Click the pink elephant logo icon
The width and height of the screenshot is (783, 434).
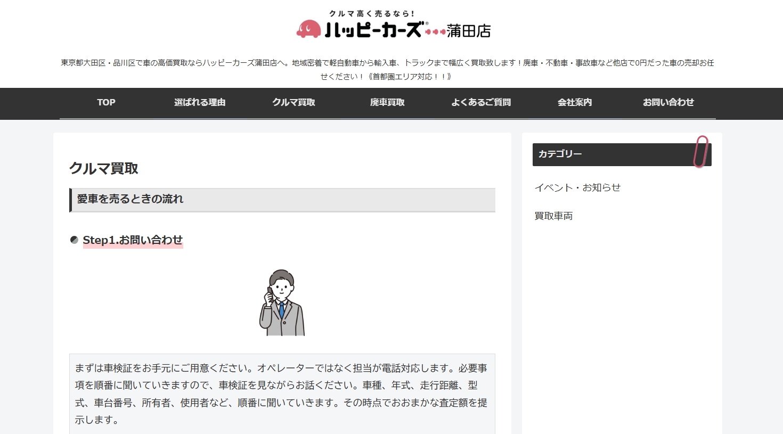[308, 29]
